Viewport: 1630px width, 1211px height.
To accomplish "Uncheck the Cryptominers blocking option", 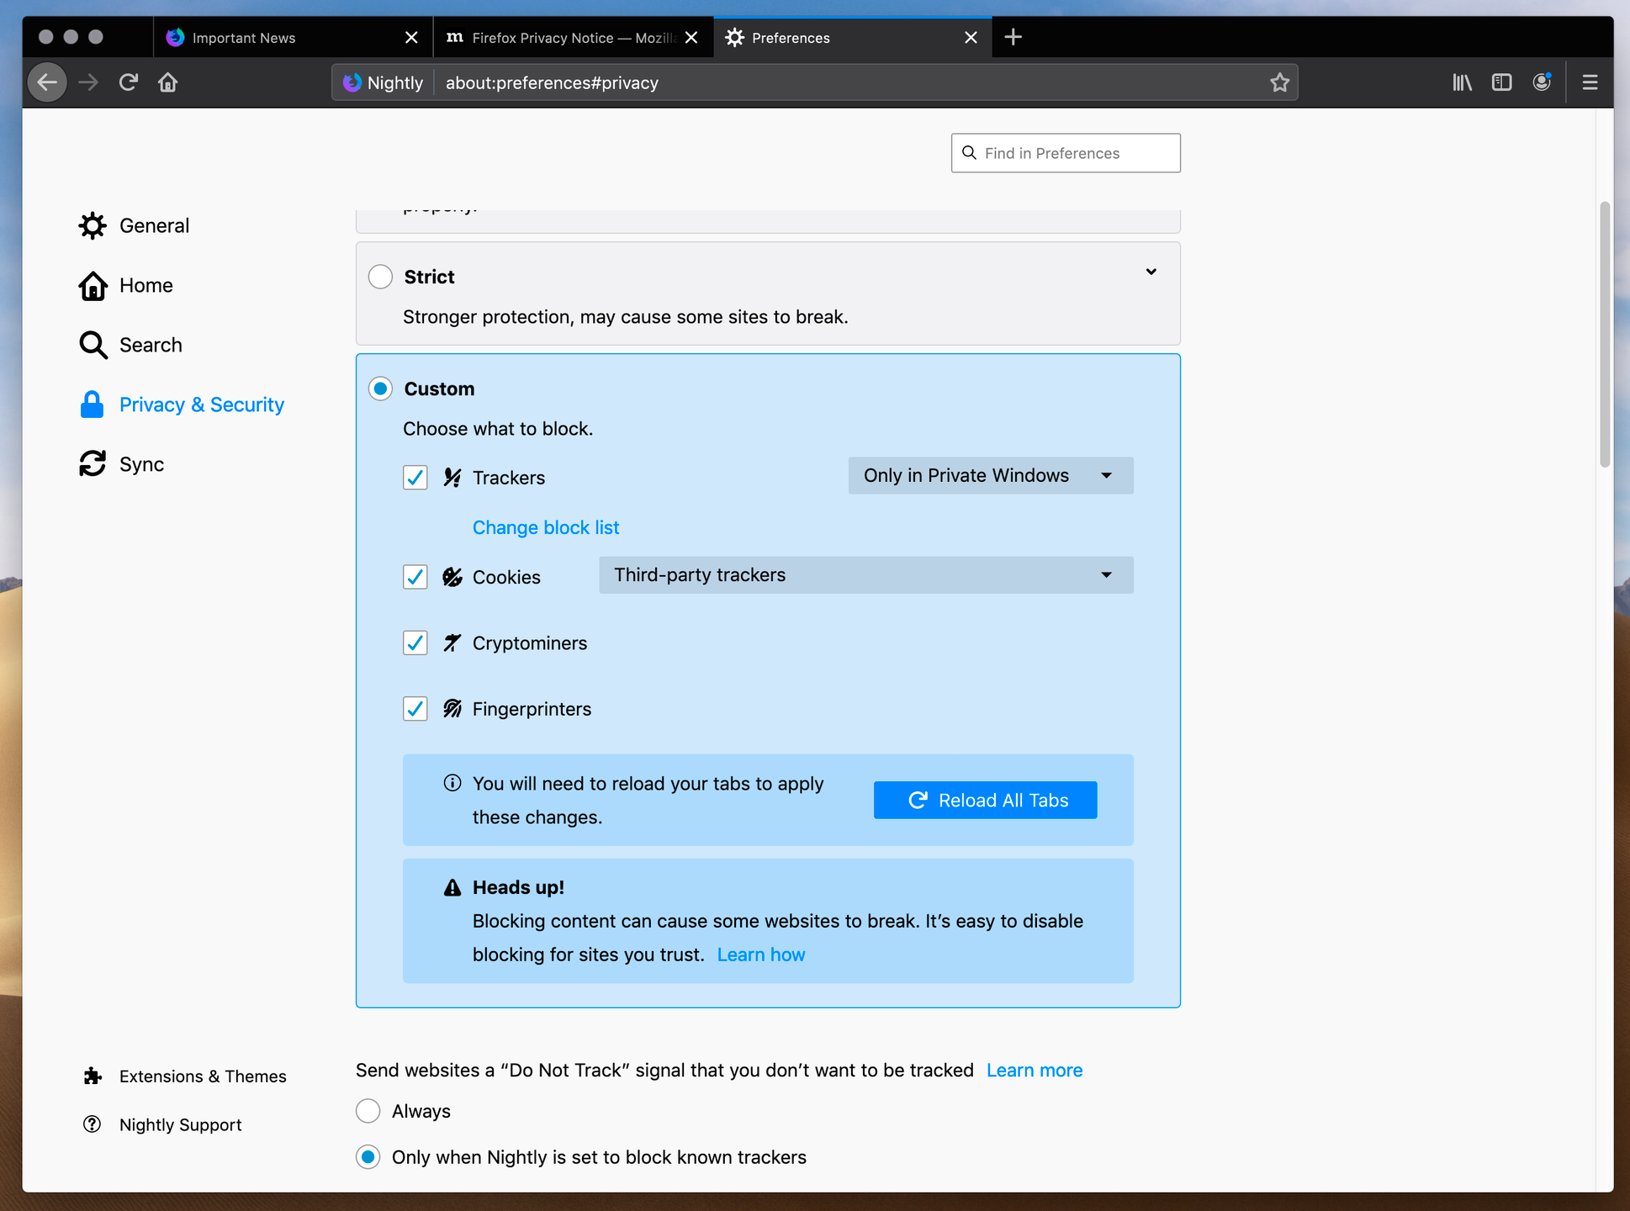I will (415, 643).
